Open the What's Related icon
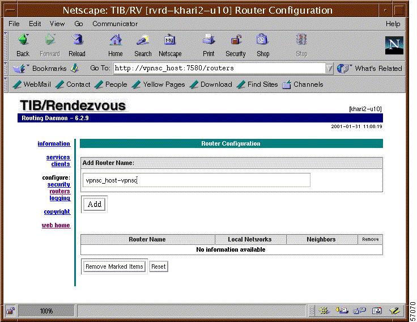 343,69
